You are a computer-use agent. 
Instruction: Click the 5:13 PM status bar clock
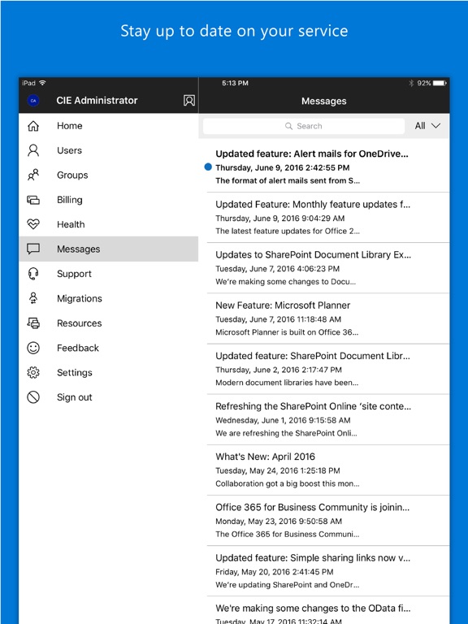click(x=235, y=83)
